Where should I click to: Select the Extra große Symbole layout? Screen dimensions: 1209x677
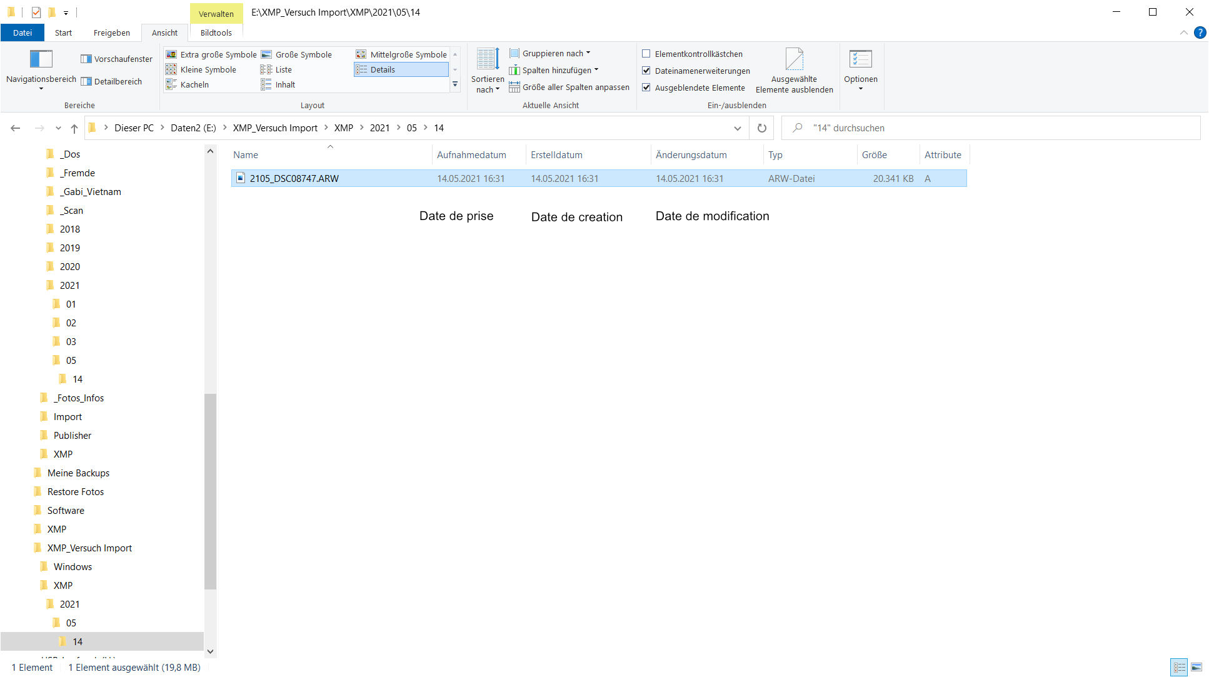tap(211, 55)
